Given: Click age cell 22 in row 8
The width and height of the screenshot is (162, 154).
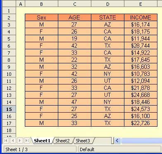Looking at the screenshot, I should [74, 60].
